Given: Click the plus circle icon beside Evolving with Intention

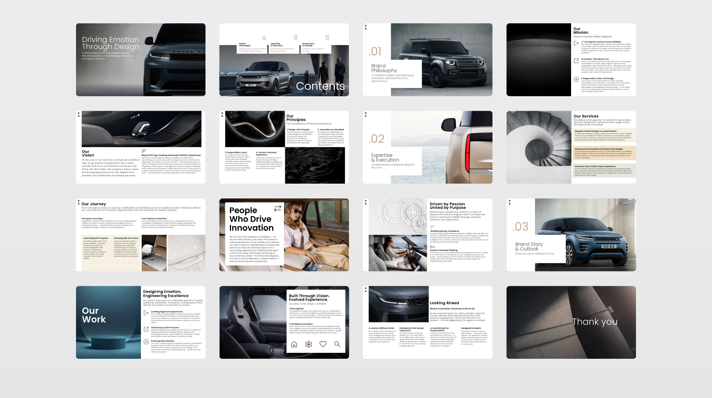Looking at the screenshot, I should (x=146, y=342).
